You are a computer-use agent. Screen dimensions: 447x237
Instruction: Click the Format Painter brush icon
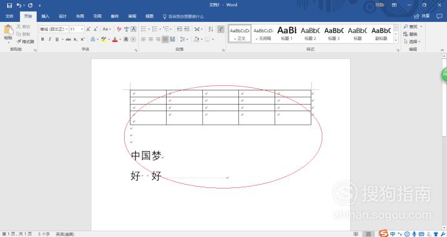[x=19, y=41]
